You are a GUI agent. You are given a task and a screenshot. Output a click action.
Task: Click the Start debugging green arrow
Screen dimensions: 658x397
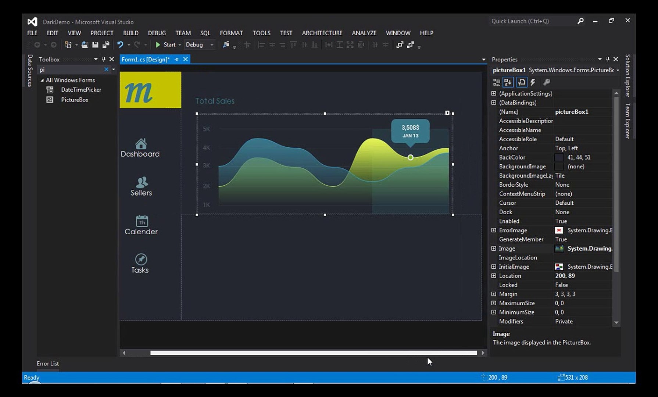(158, 44)
